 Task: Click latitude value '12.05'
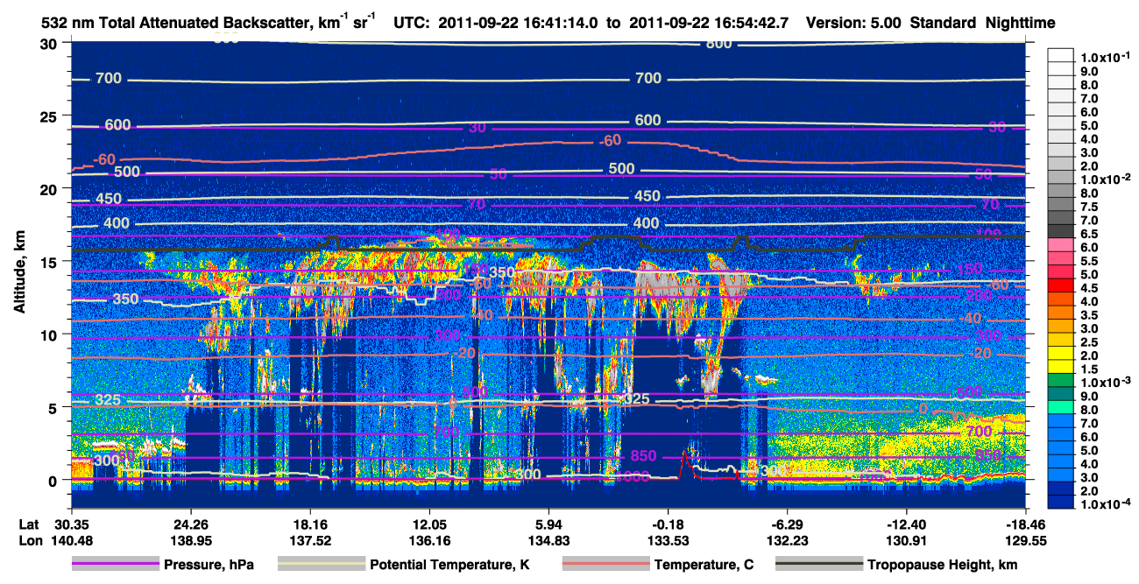tap(428, 524)
